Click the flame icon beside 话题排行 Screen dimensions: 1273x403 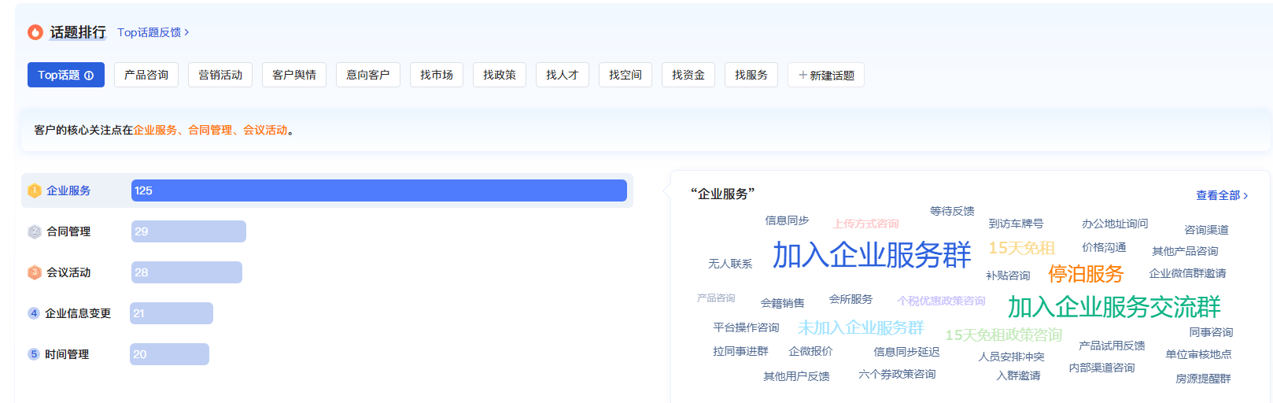pos(35,32)
